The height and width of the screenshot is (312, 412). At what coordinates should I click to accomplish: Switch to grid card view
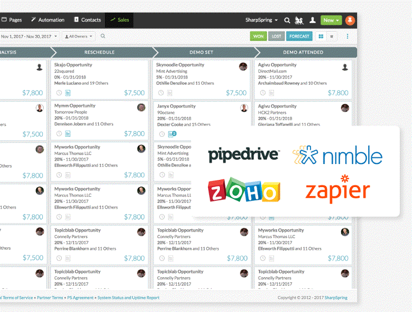click(x=321, y=36)
